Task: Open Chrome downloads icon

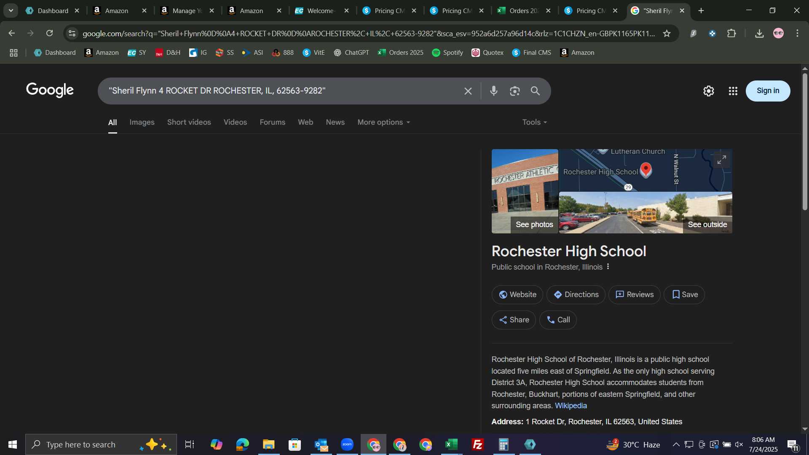Action: coord(759,33)
